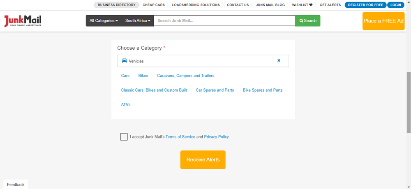The height and width of the screenshot is (189, 411).
Task: Open Get Alerts menu item
Action: pos(330,5)
